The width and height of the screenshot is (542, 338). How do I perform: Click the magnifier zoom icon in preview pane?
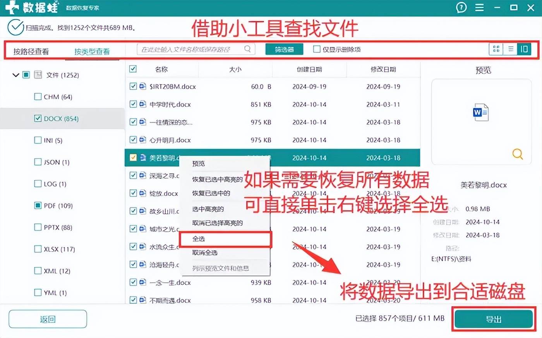tap(517, 154)
